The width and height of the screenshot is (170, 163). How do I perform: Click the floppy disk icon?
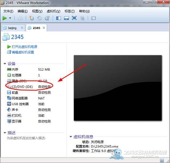coord(9,92)
